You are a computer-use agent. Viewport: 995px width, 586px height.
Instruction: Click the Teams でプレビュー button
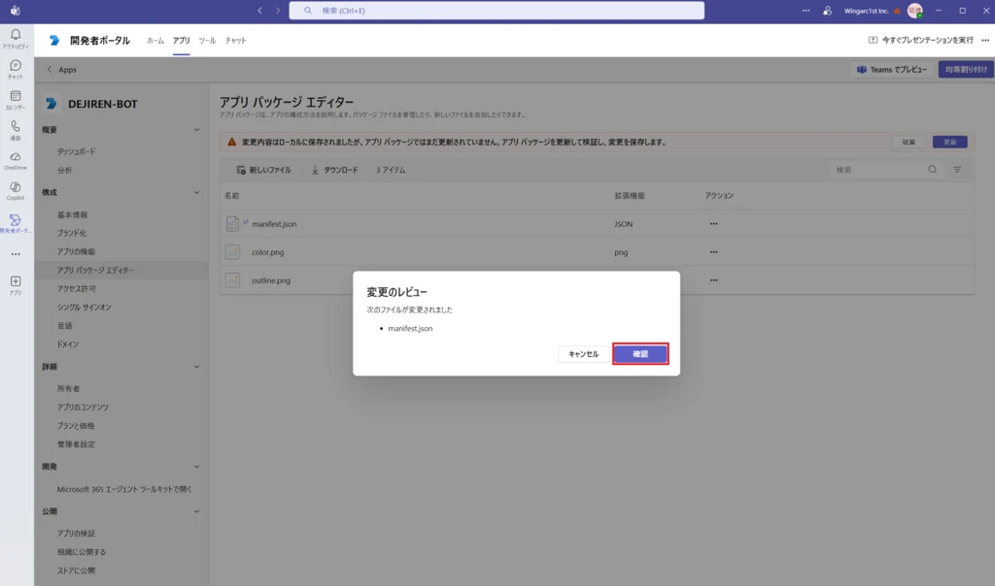(894, 70)
